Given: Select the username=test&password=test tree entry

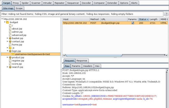Looking at the screenshot, I should [31, 54].
